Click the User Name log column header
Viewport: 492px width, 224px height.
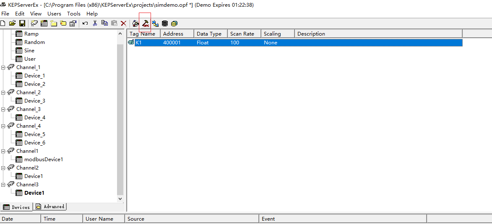pyautogui.click(x=104, y=219)
